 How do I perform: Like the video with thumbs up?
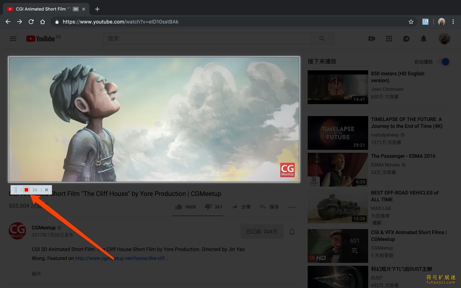pyautogui.click(x=185, y=207)
